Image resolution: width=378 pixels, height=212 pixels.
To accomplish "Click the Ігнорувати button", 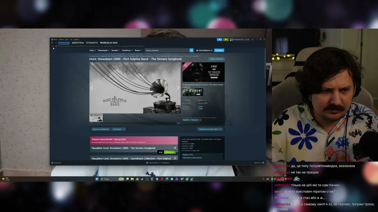I will point(117,129).
